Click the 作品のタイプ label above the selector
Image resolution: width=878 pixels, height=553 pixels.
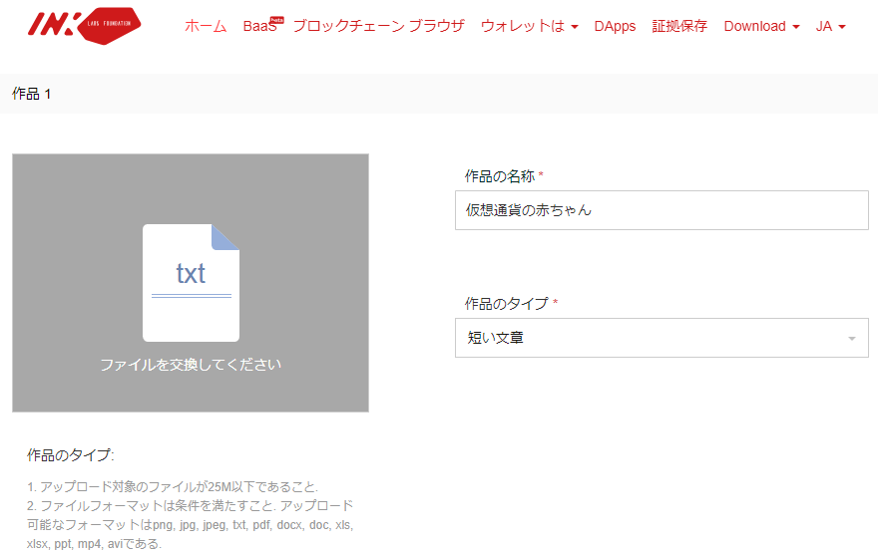507,303
